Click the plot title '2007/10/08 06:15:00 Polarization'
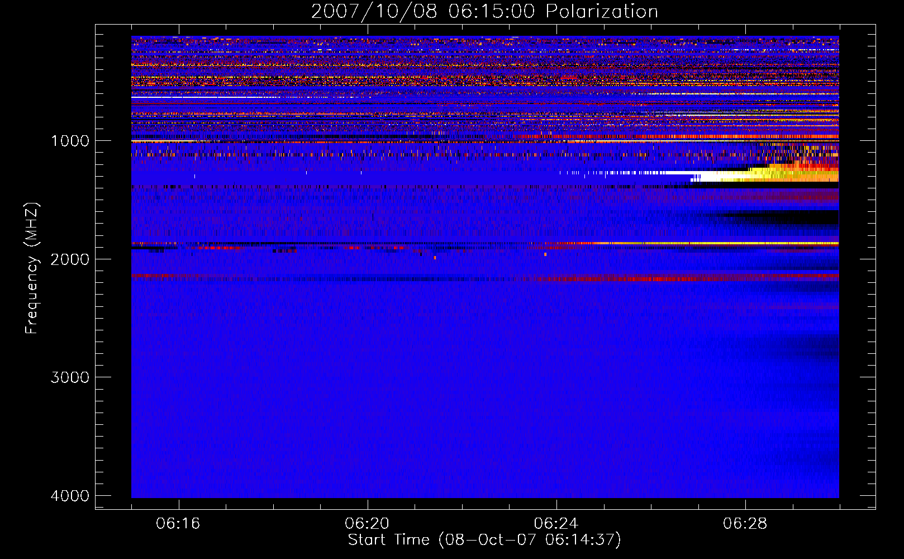Image resolution: width=904 pixels, height=559 pixels. pyautogui.click(x=484, y=11)
